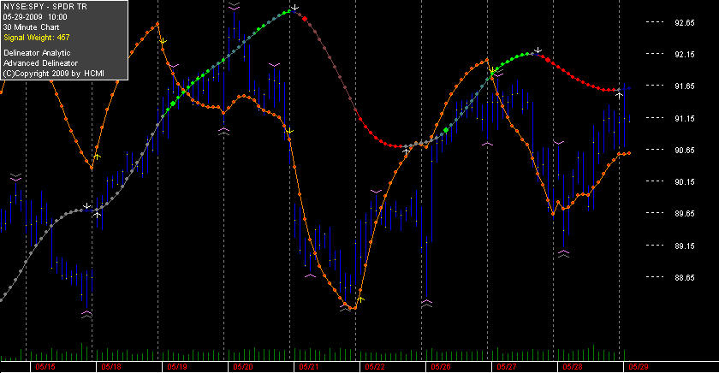Click the 05/19 date marker
The width and height of the screenshot is (719, 373).
tap(177, 367)
